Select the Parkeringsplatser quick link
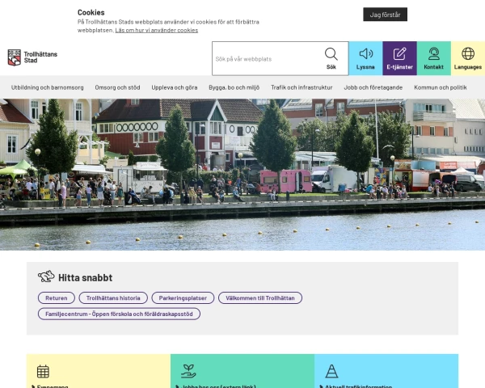 pos(183,298)
